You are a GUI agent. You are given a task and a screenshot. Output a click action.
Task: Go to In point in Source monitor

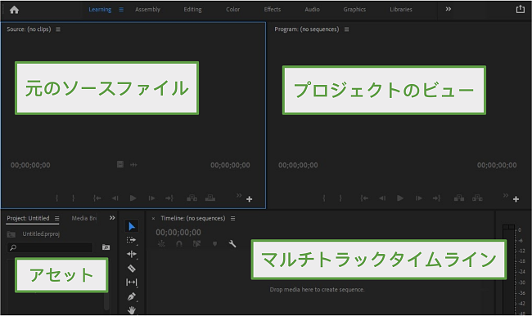97,198
